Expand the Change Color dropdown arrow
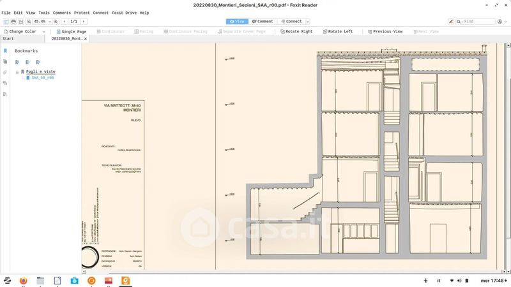511x287 pixels. pyautogui.click(x=44, y=31)
